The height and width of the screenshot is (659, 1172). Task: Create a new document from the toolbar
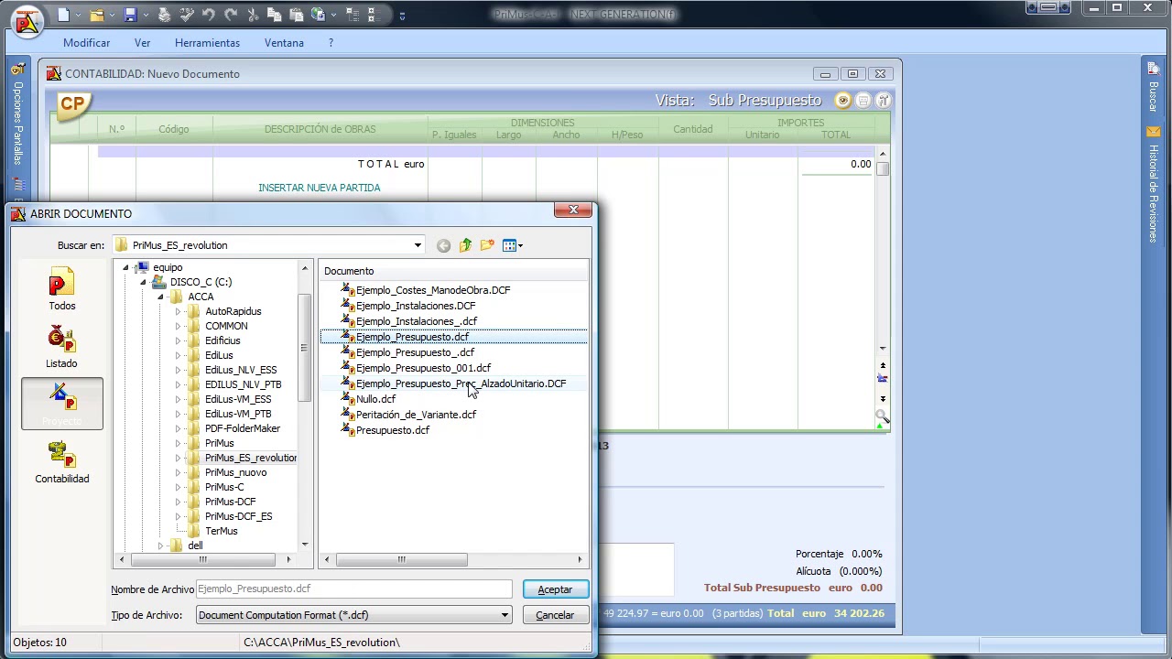[x=63, y=15]
